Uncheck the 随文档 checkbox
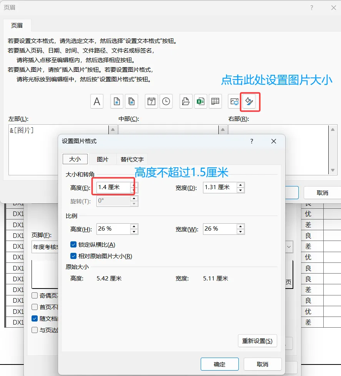The width and height of the screenshot is (341, 376). [x=35, y=318]
